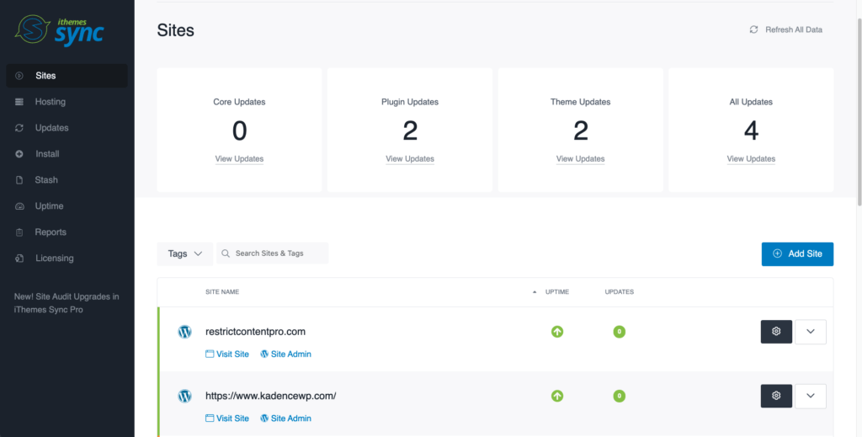This screenshot has height=437, width=862.
Task: Click the Hosting server icon in sidebar
Action: coord(19,102)
